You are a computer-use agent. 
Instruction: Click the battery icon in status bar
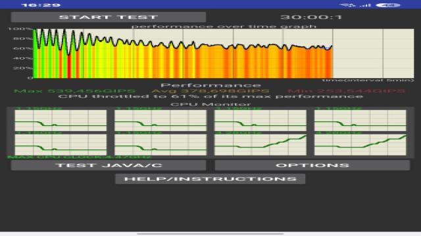point(388,5)
